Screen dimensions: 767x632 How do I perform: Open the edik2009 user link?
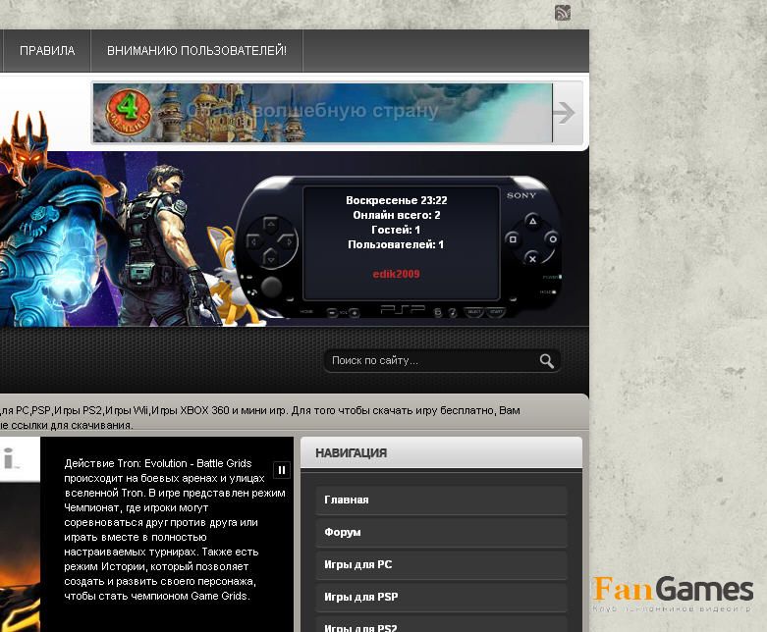pyautogui.click(x=396, y=274)
